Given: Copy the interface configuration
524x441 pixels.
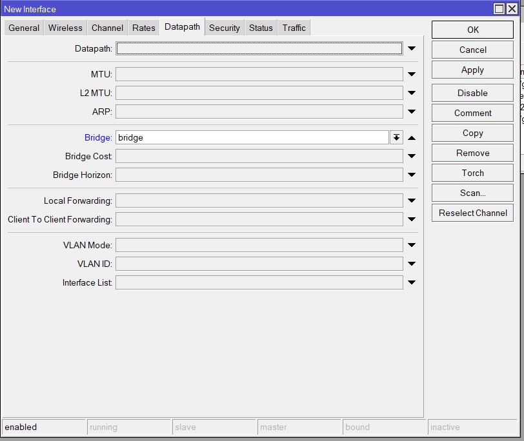Looking at the screenshot, I should tap(472, 133).
